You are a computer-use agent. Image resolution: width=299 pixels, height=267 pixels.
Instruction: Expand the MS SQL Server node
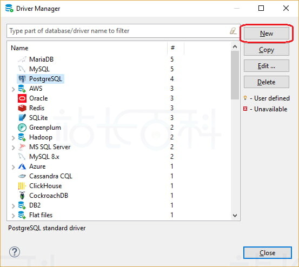coord(13,148)
